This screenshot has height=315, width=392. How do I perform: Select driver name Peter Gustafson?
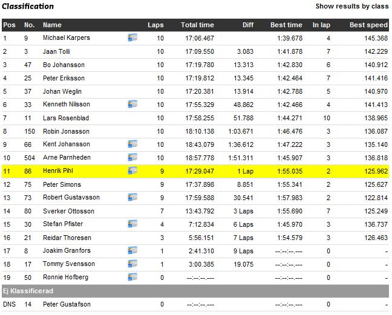(68, 304)
